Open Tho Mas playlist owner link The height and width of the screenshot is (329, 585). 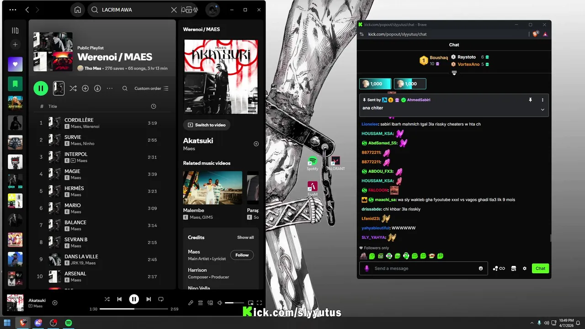click(93, 68)
